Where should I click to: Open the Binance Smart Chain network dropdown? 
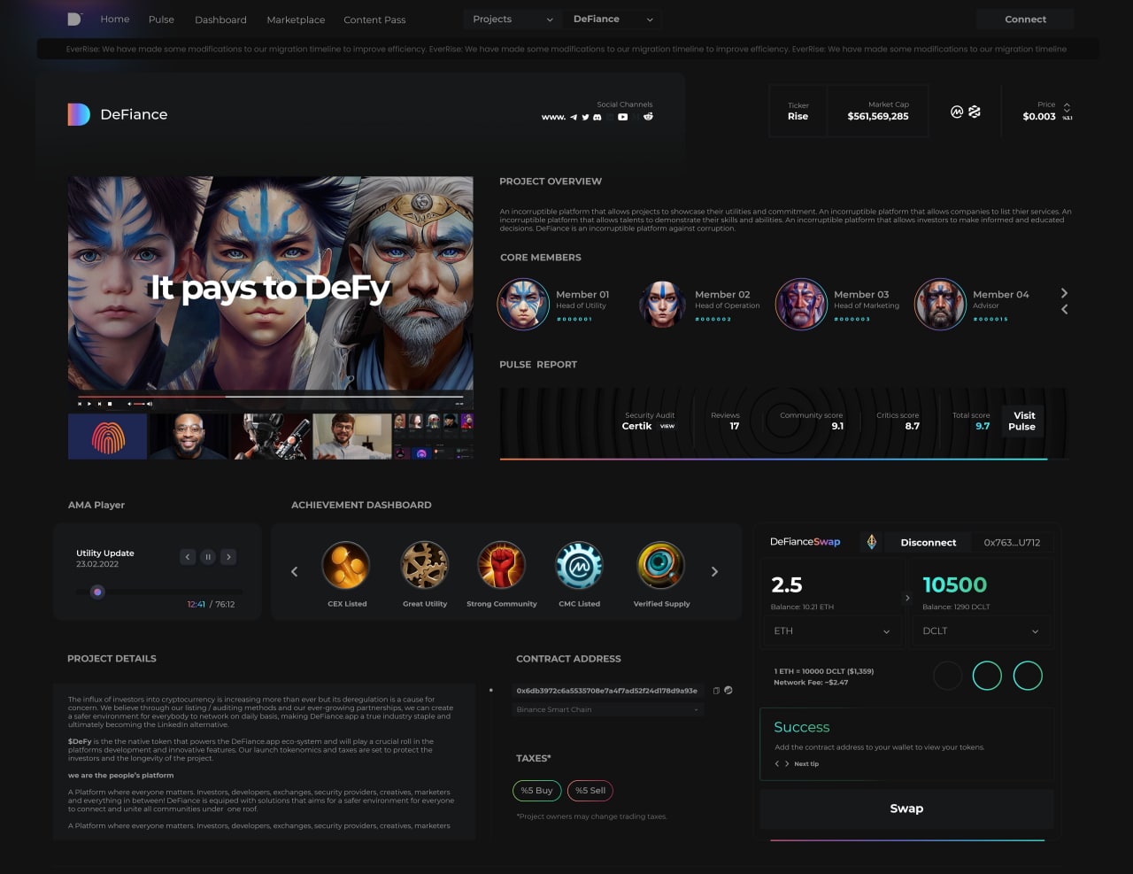coord(607,708)
